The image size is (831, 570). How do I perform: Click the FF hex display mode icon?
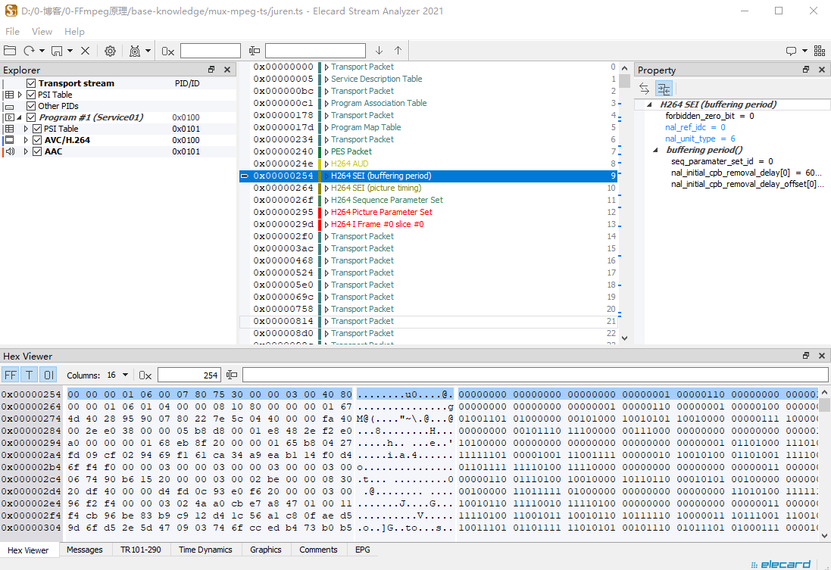coord(11,374)
